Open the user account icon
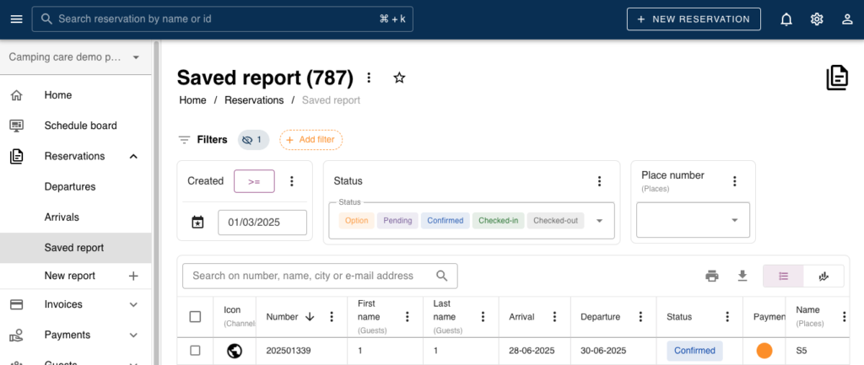864x365 pixels. coord(847,19)
